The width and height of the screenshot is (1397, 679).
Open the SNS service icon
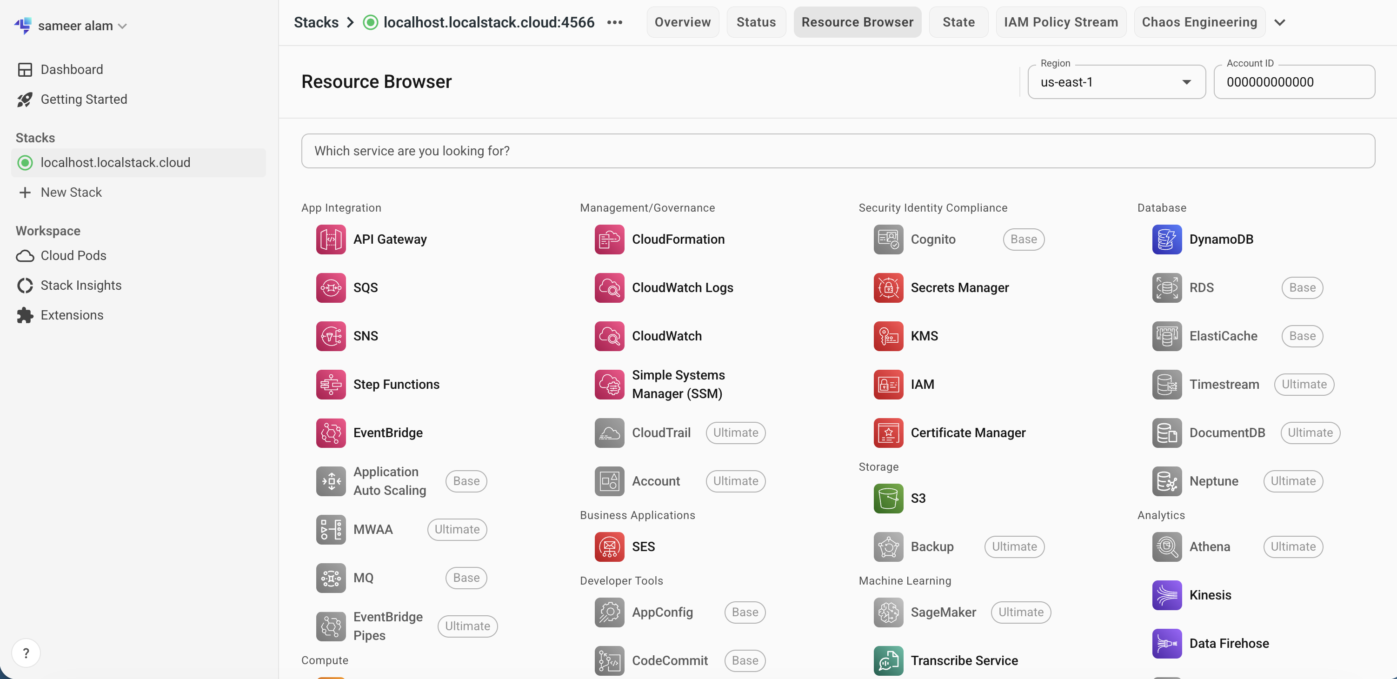[x=331, y=336]
